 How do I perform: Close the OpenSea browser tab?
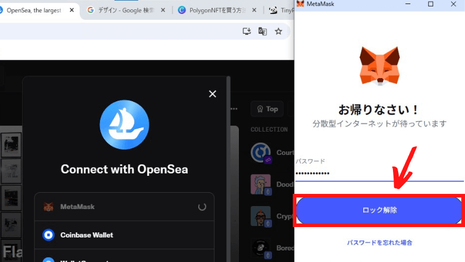point(71,10)
